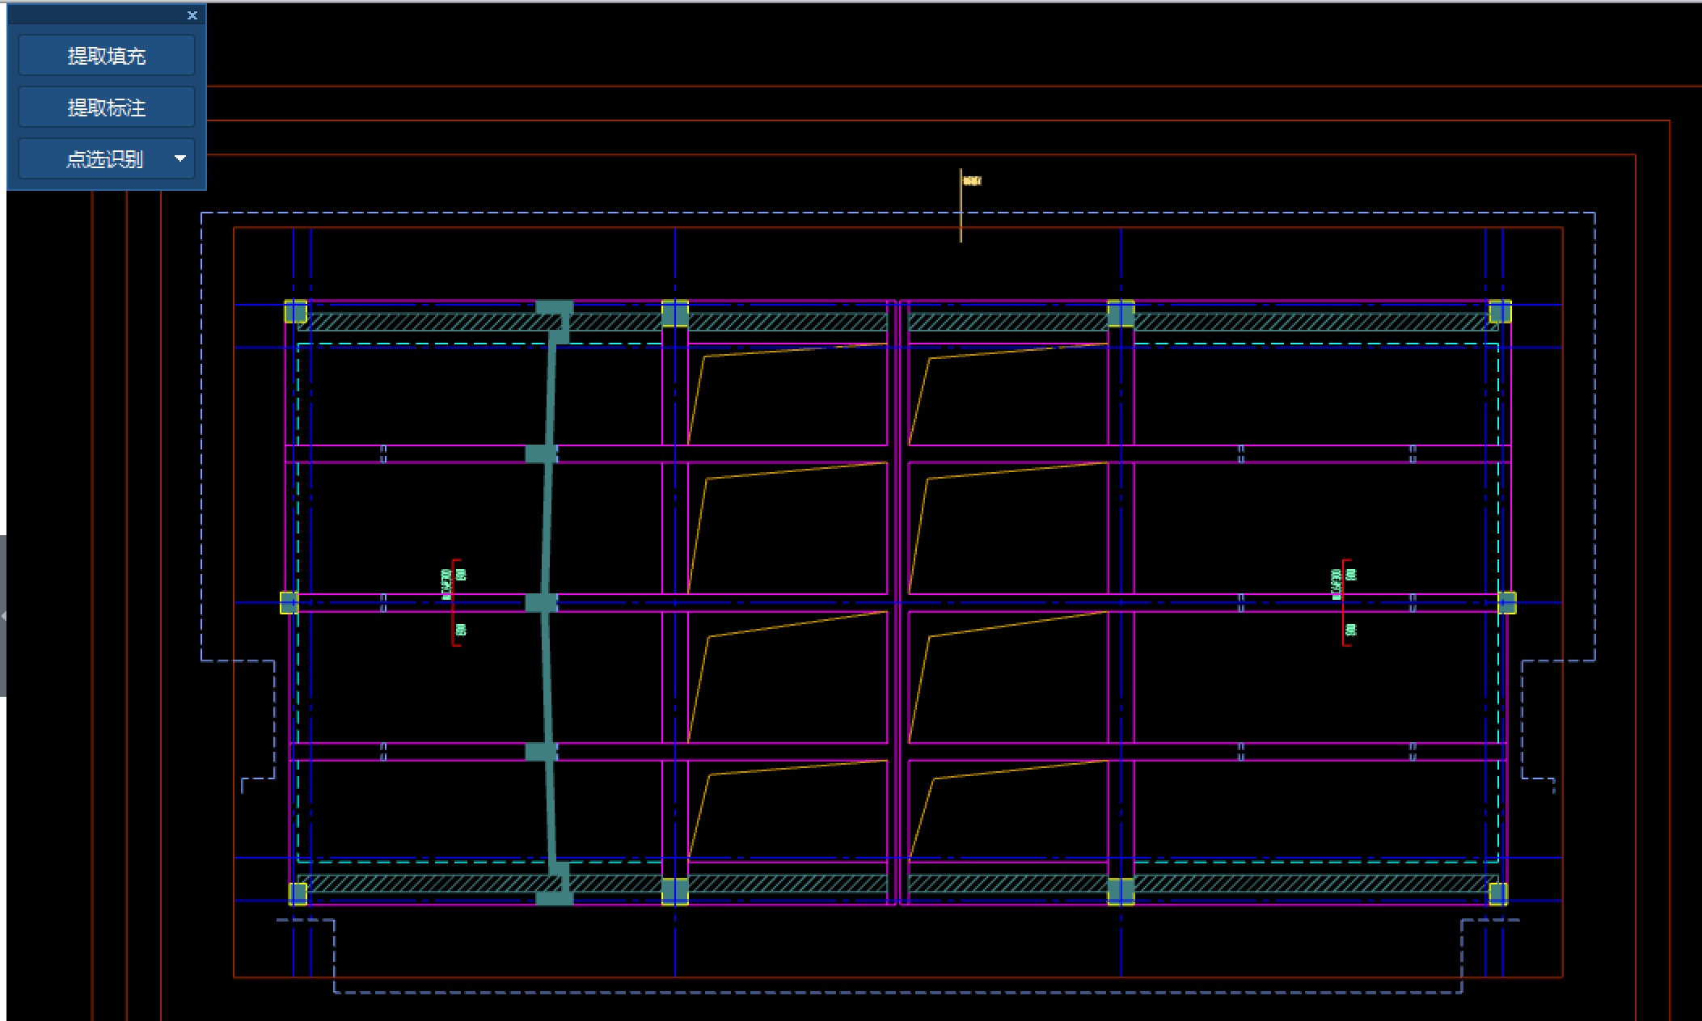Select the bottom-left corner column
The image size is (1702, 1021).
click(x=298, y=893)
